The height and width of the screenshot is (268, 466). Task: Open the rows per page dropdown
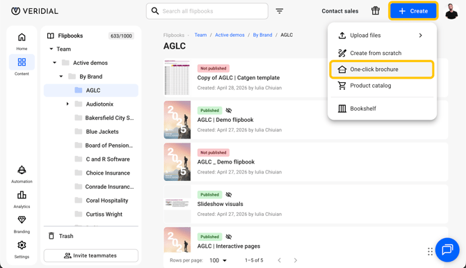tap(218, 260)
